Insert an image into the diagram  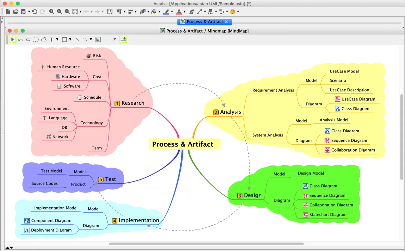click(x=98, y=40)
